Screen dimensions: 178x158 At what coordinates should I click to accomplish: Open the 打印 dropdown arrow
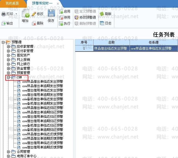coord(16,14)
